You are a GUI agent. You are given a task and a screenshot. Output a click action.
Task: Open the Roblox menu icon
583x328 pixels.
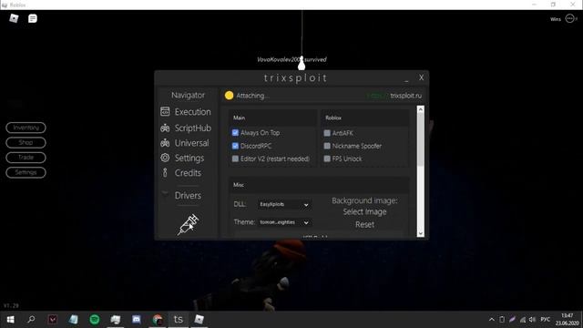coord(14,18)
